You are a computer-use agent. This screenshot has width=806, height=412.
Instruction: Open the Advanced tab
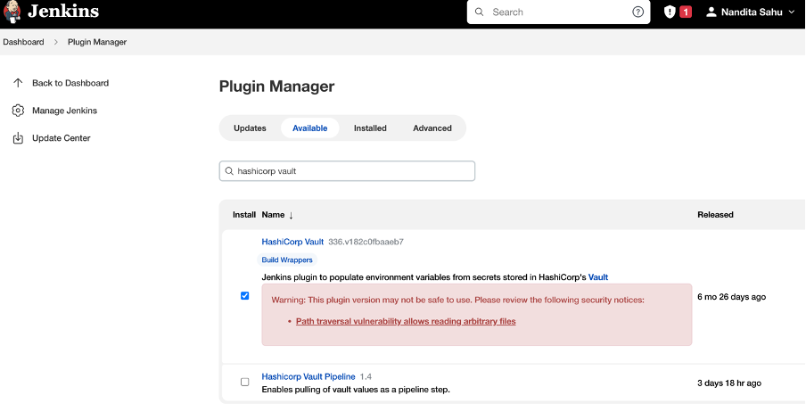[x=432, y=128]
